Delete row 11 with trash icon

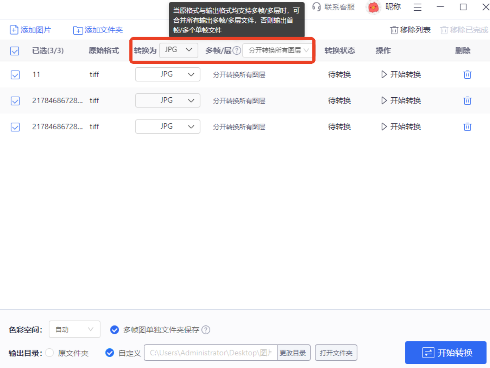tap(467, 74)
